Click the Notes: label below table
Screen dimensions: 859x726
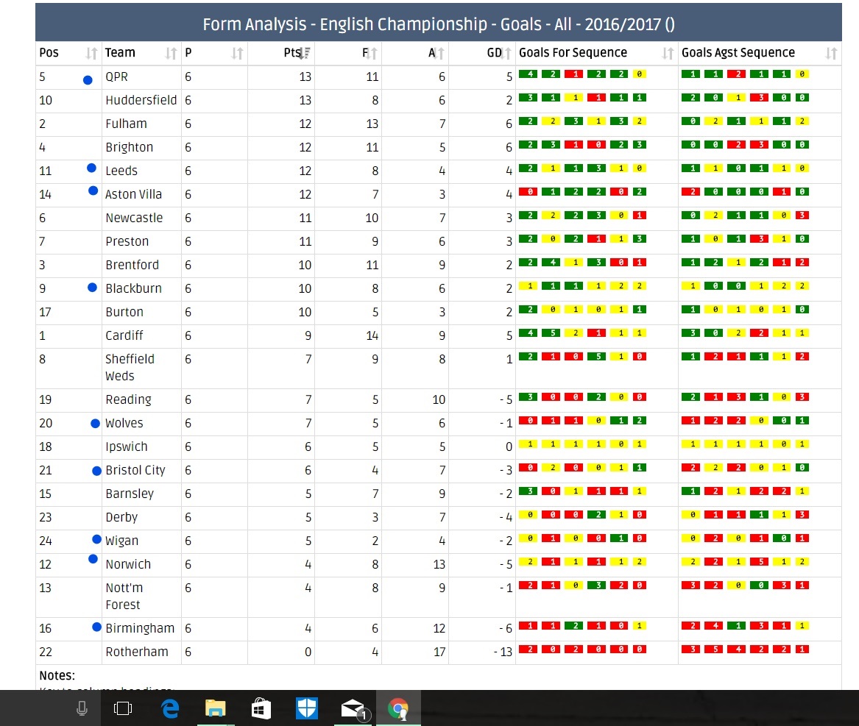57,675
